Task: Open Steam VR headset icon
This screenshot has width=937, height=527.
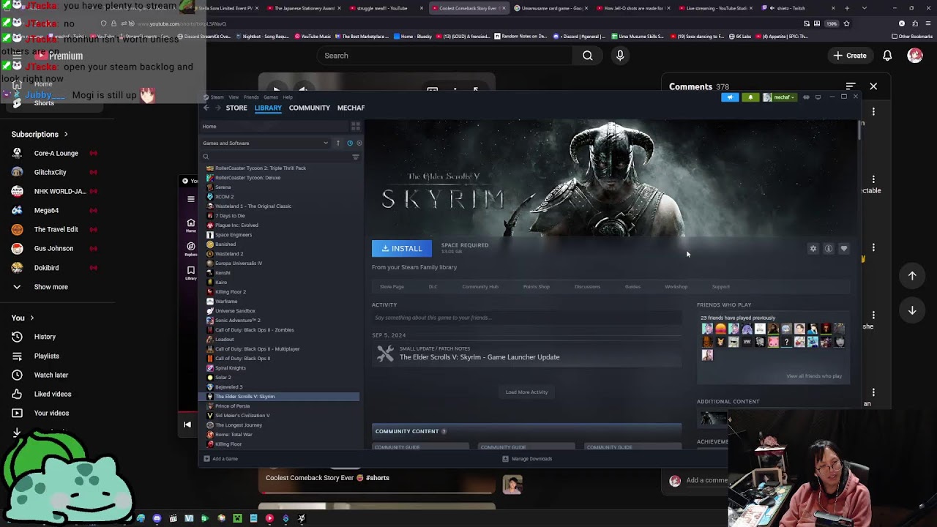Action: point(806,97)
